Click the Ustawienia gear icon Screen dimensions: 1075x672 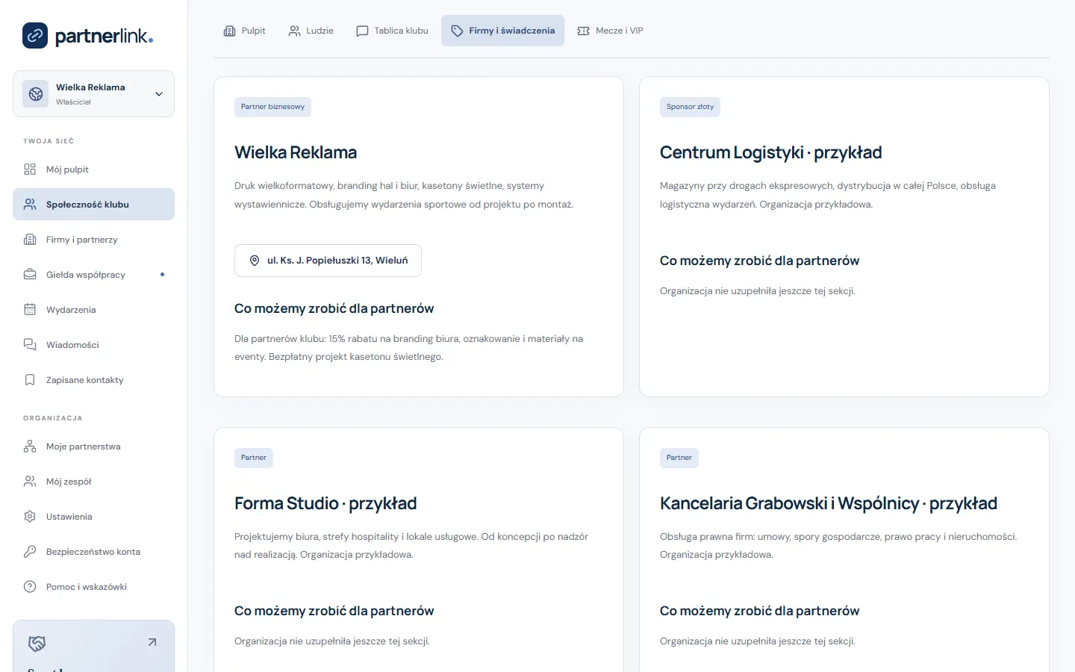coord(30,517)
